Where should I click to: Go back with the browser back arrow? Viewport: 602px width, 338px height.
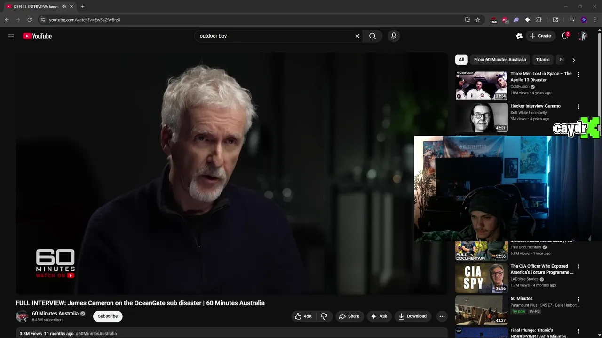[7, 20]
